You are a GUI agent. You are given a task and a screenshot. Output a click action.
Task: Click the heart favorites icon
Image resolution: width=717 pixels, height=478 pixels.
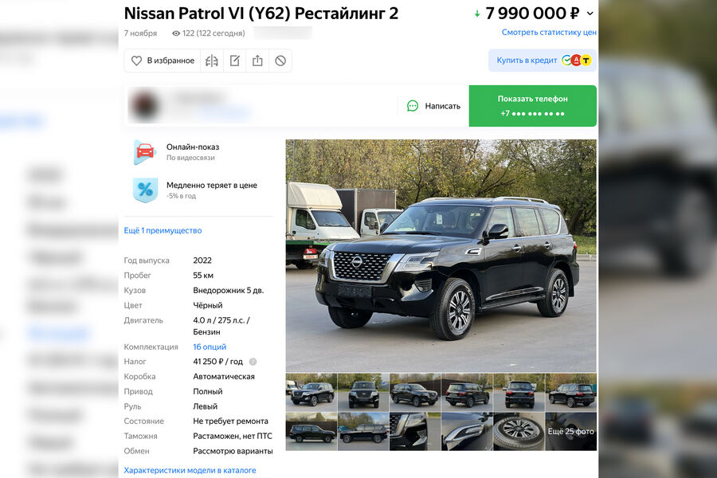136,61
